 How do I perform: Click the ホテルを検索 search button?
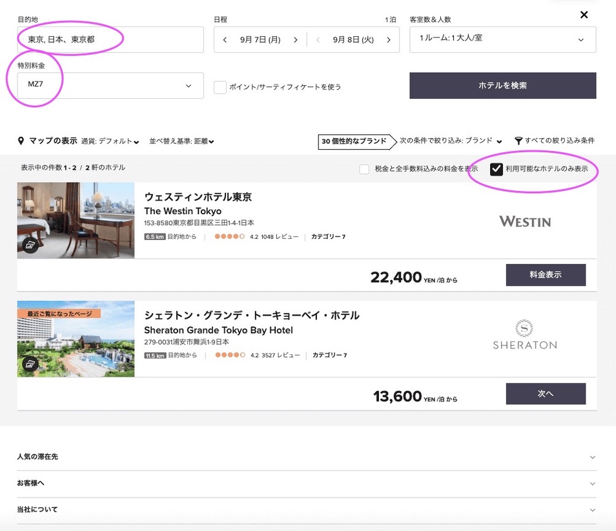pyautogui.click(x=502, y=85)
